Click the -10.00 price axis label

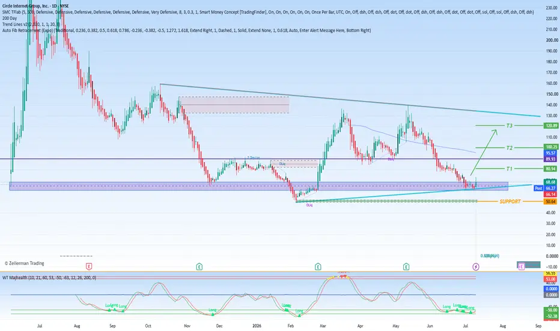click(552, 267)
